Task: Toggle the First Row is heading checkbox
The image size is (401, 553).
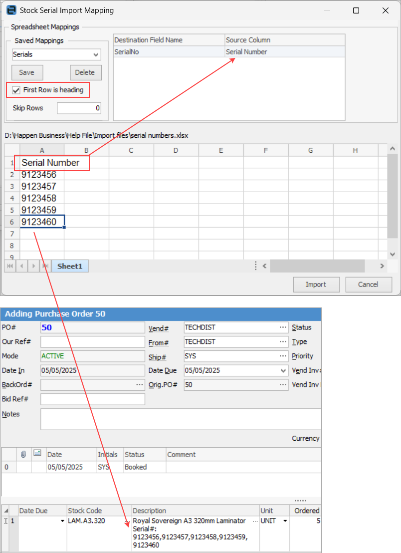Action: (x=16, y=90)
